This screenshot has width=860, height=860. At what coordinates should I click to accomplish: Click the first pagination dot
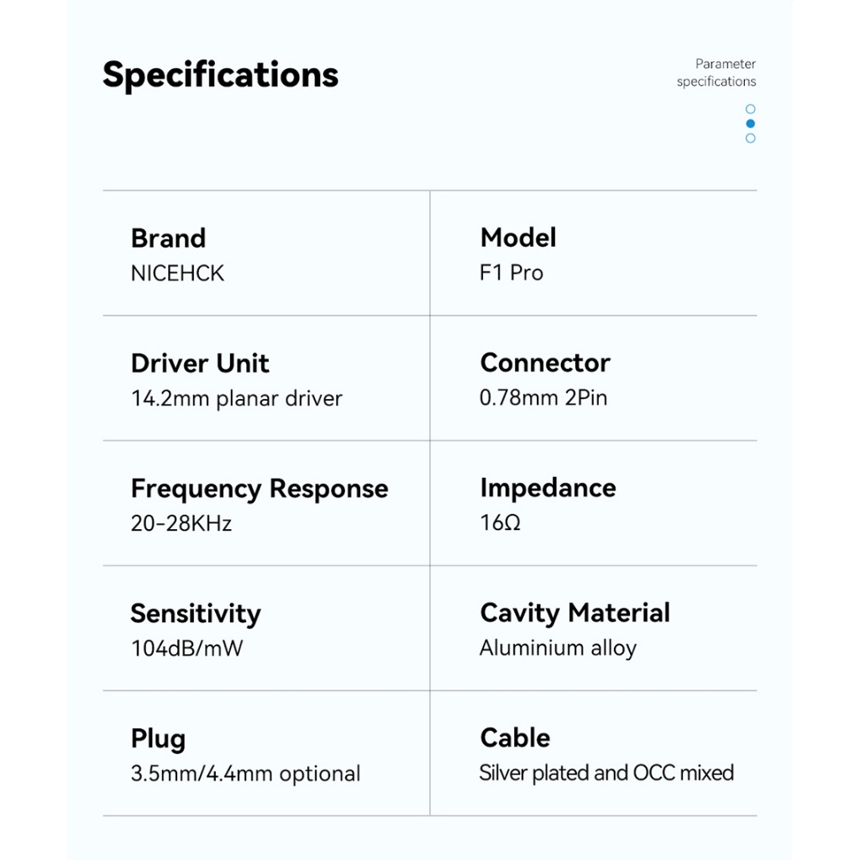coord(750,109)
